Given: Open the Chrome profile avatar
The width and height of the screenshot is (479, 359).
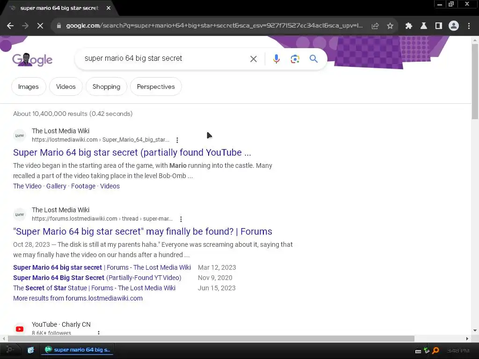Looking at the screenshot, I should [454, 26].
